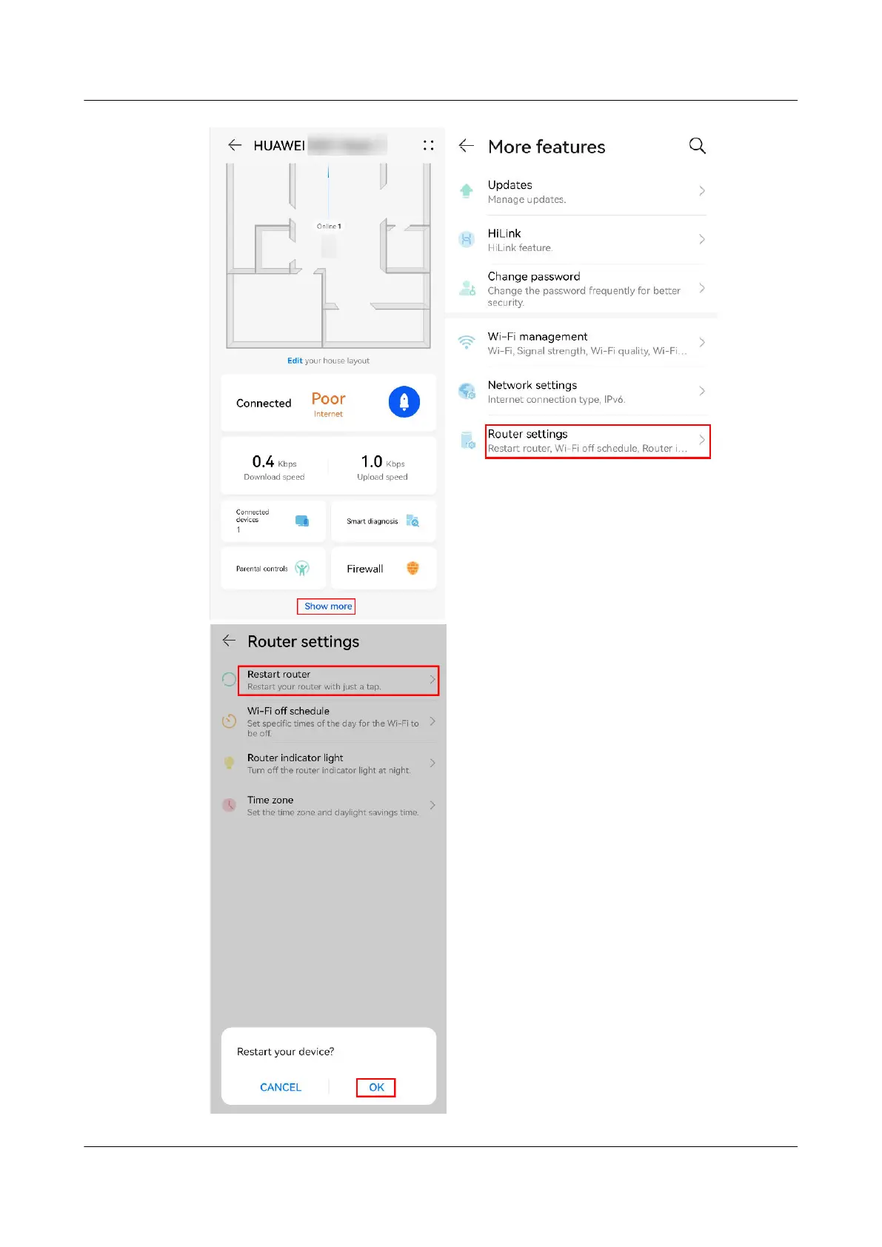Go back from Router settings screen
The width and height of the screenshot is (882, 1247).
[x=229, y=641]
